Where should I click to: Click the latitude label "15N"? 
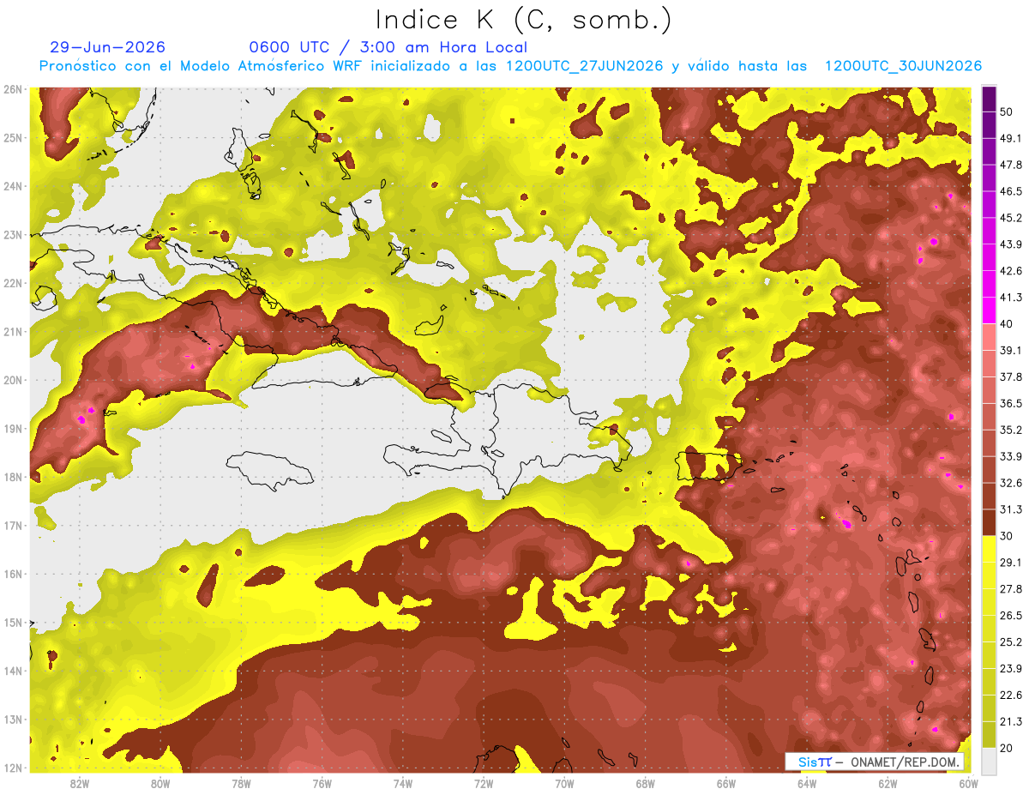(x=13, y=623)
